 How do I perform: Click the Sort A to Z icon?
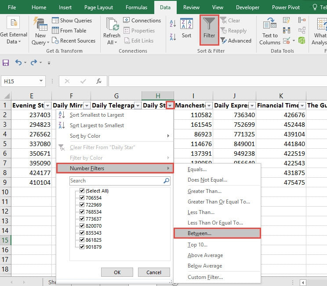173,23
